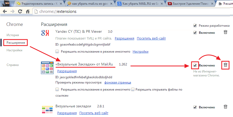The image size is (233, 117).
Task: Click Yandex CY (TIC) & PR Viewer title
Action: coord(79,32)
